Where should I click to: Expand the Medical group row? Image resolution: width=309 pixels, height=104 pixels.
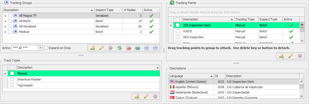[x=5, y=32]
